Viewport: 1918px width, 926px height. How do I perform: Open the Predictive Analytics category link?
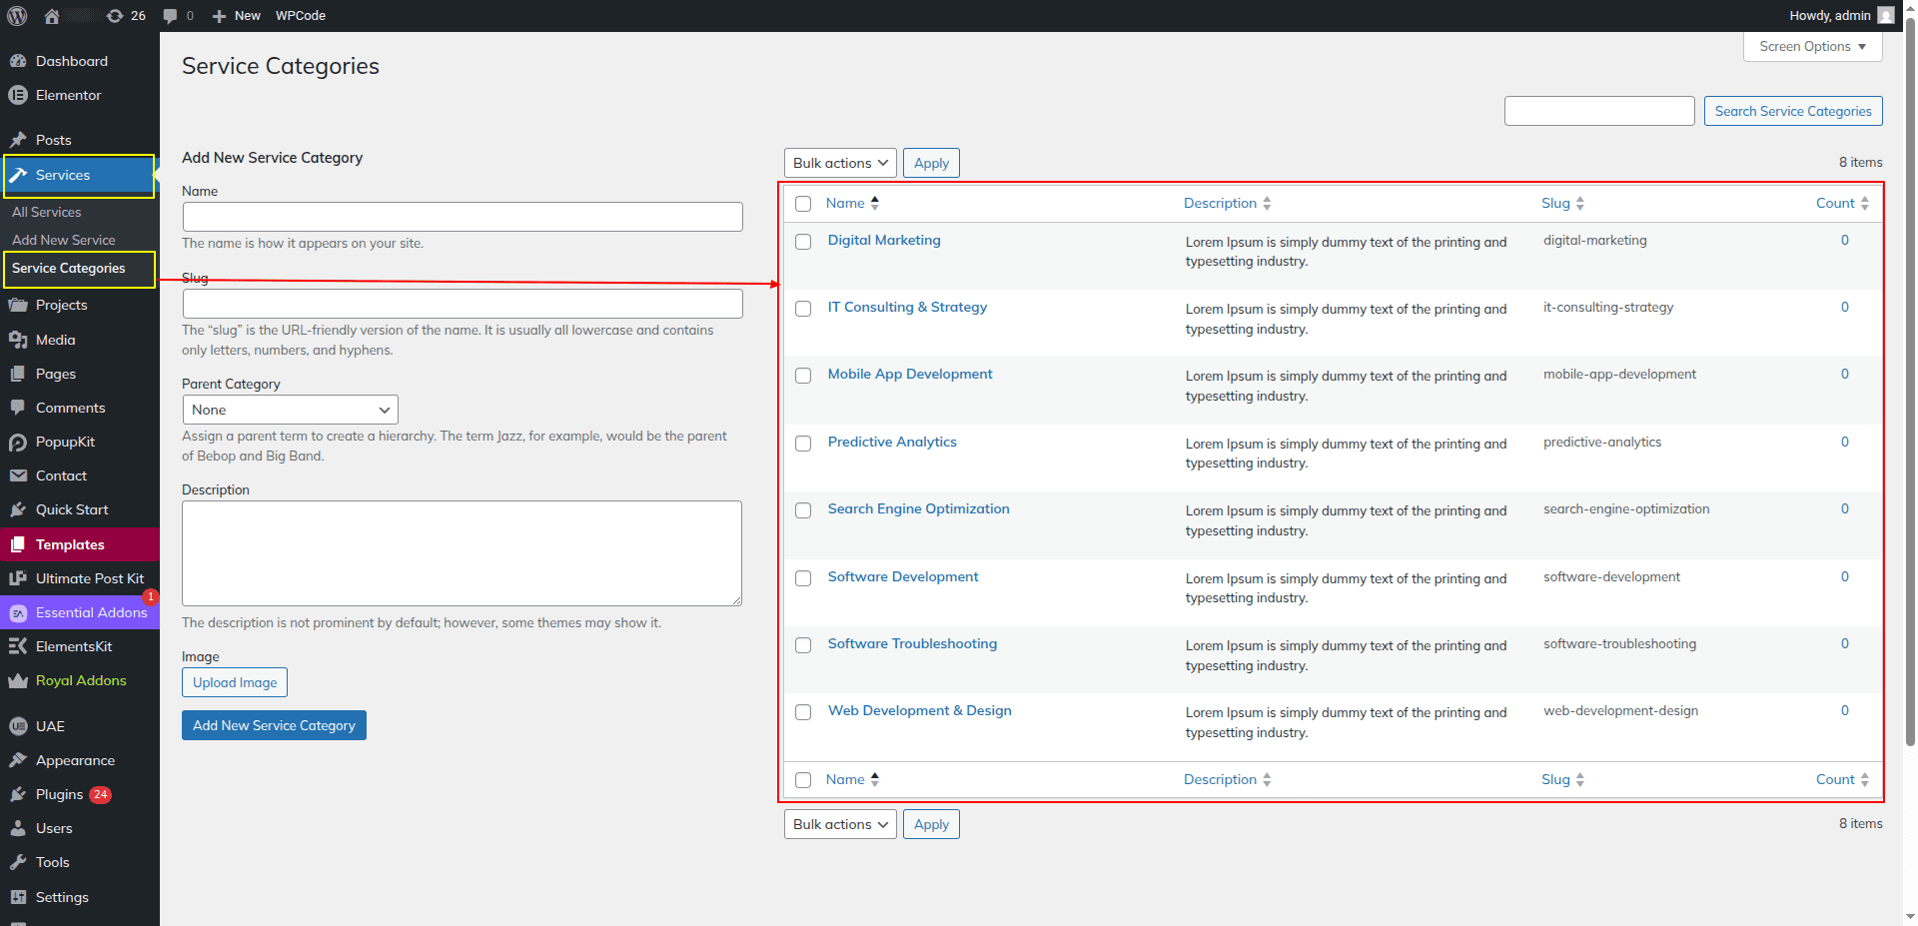pyautogui.click(x=892, y=442)
